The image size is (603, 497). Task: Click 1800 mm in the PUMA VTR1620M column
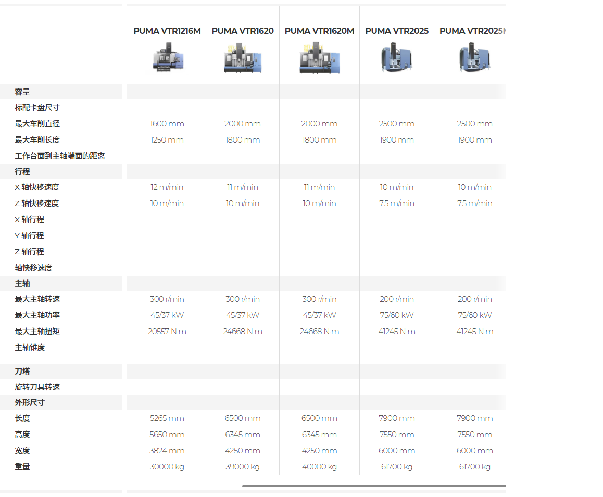(319, 140)
